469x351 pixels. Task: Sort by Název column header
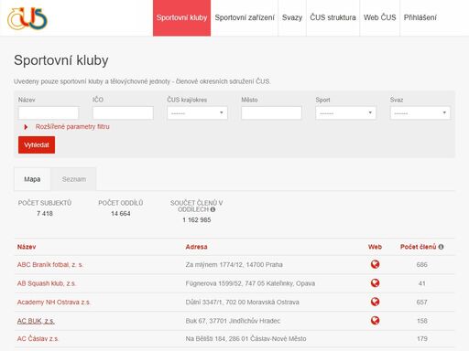click(27, 247)
